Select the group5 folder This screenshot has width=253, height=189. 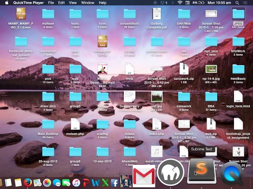[75, 97]
